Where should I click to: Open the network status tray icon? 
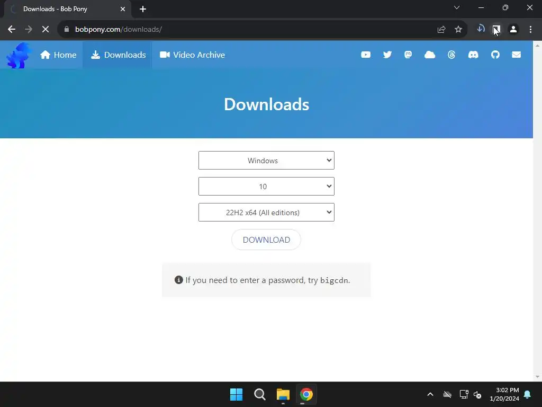click(x=464, y=394)
